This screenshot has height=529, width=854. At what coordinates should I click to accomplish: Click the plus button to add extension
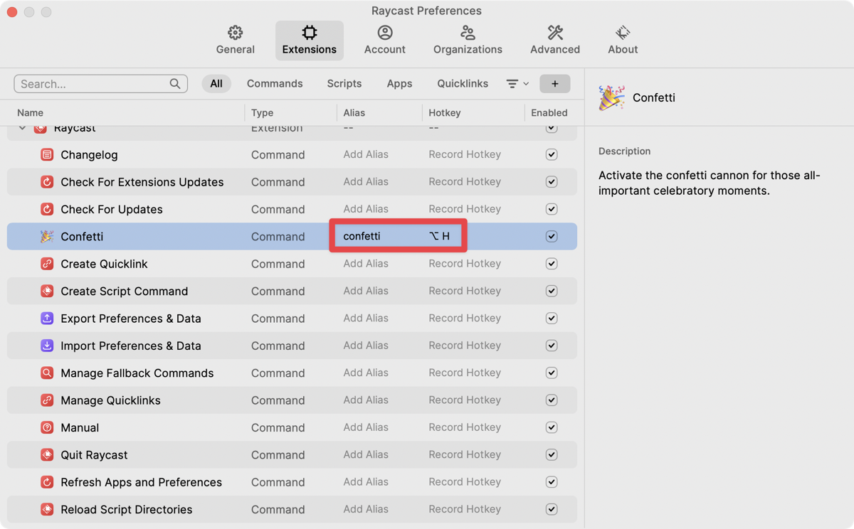554,84
